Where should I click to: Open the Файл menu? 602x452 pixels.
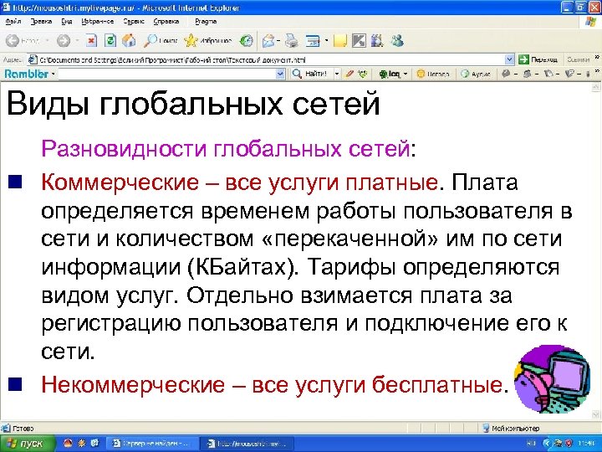tap(13, 22)
